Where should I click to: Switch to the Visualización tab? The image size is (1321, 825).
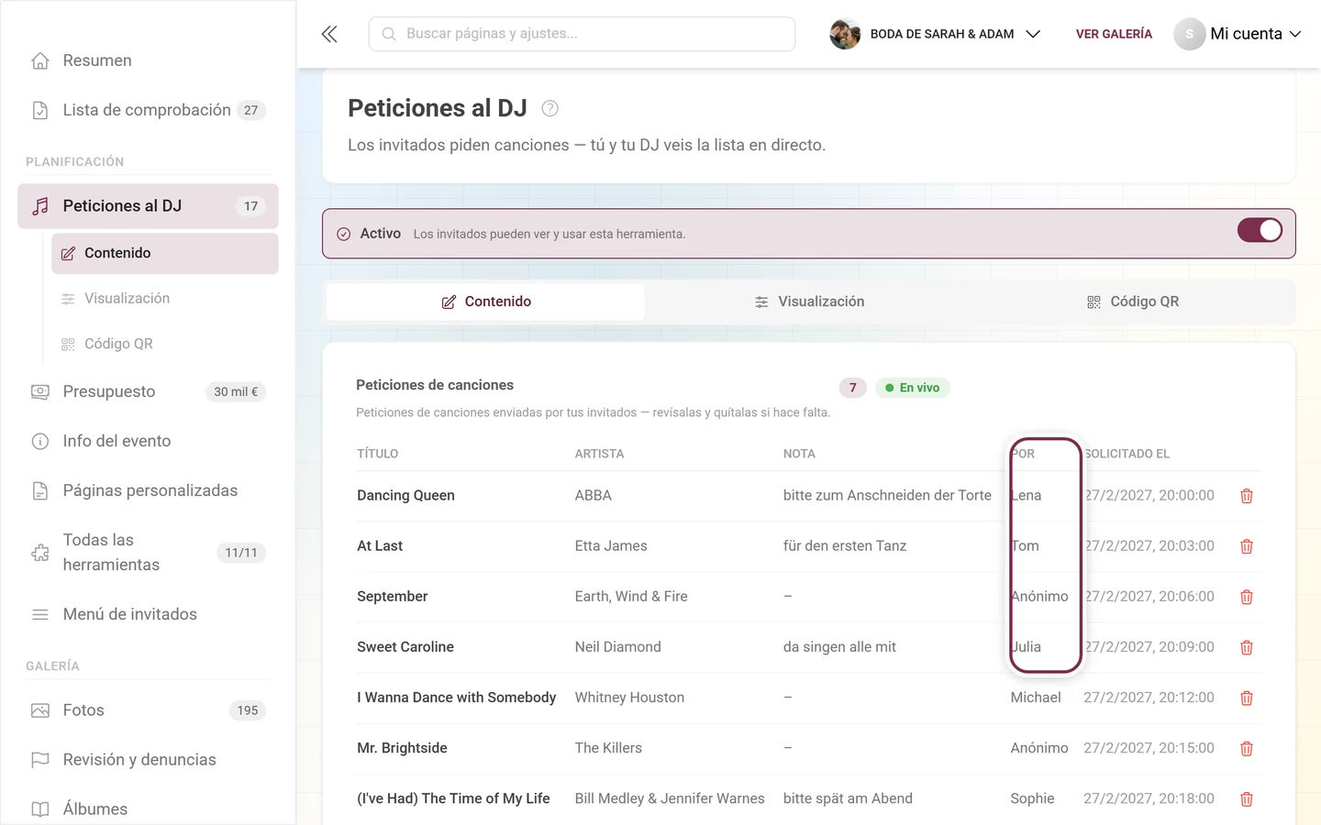click(x=809, y=302)
